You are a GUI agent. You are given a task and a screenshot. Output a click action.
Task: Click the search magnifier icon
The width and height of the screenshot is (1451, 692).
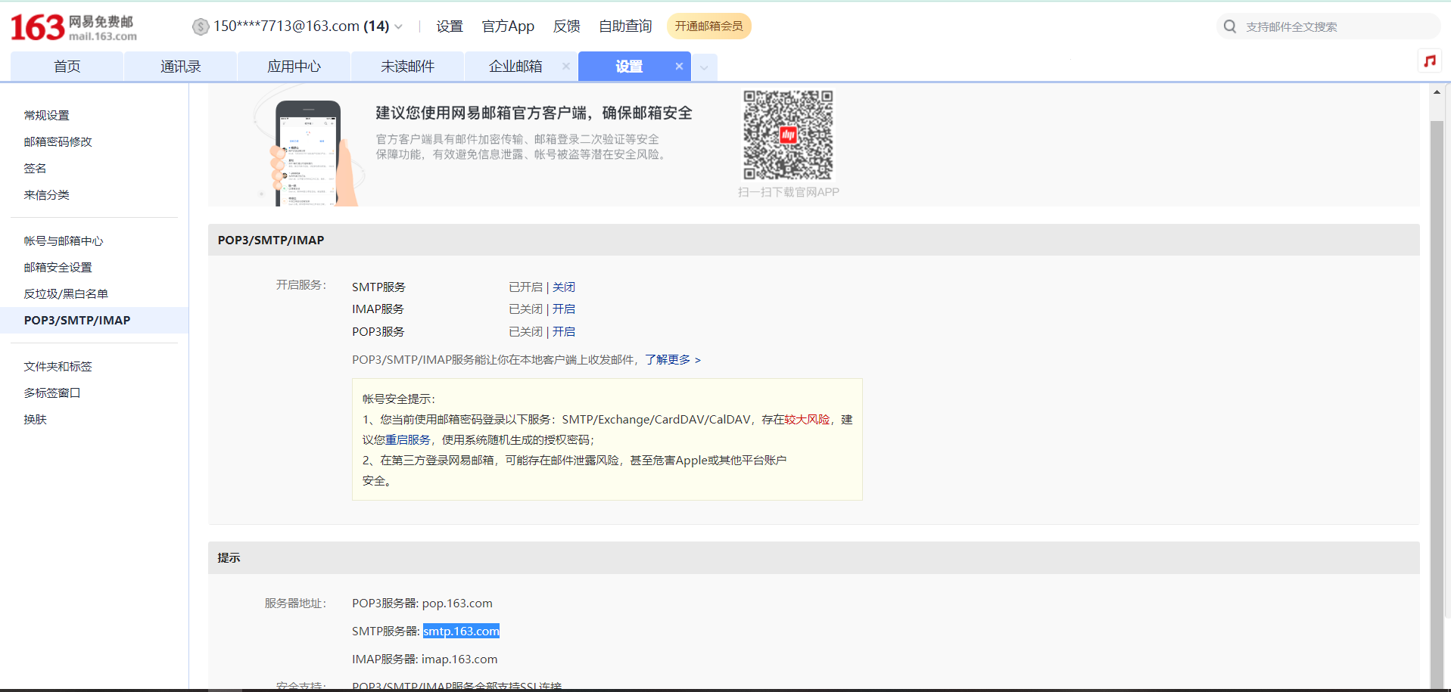click(1230, 26)
